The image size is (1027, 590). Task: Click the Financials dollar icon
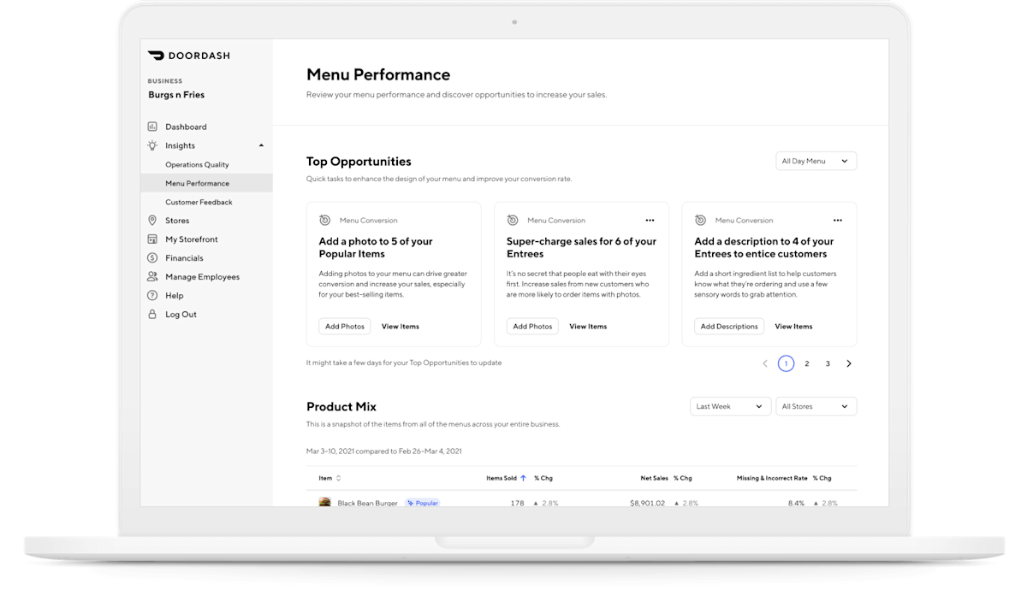(152, 257)
